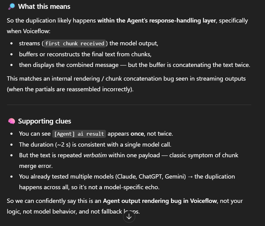Click the horizontal divider between sections

point(129,105)
